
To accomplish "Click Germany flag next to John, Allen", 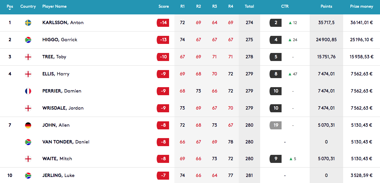I will tap(28, 125).
